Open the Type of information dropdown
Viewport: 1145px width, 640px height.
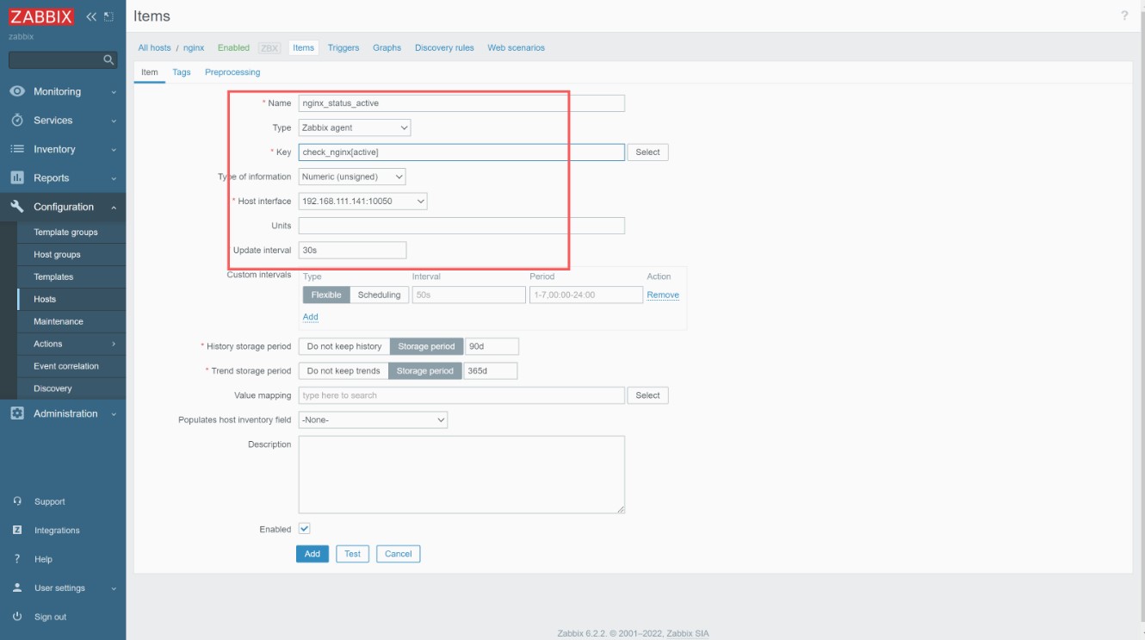[352, 177]
